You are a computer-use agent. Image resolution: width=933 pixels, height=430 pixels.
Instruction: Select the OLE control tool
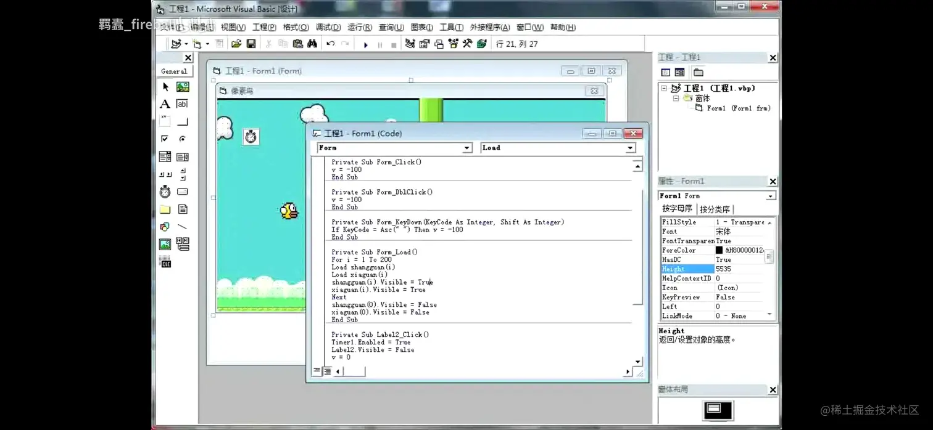point(165,262)
